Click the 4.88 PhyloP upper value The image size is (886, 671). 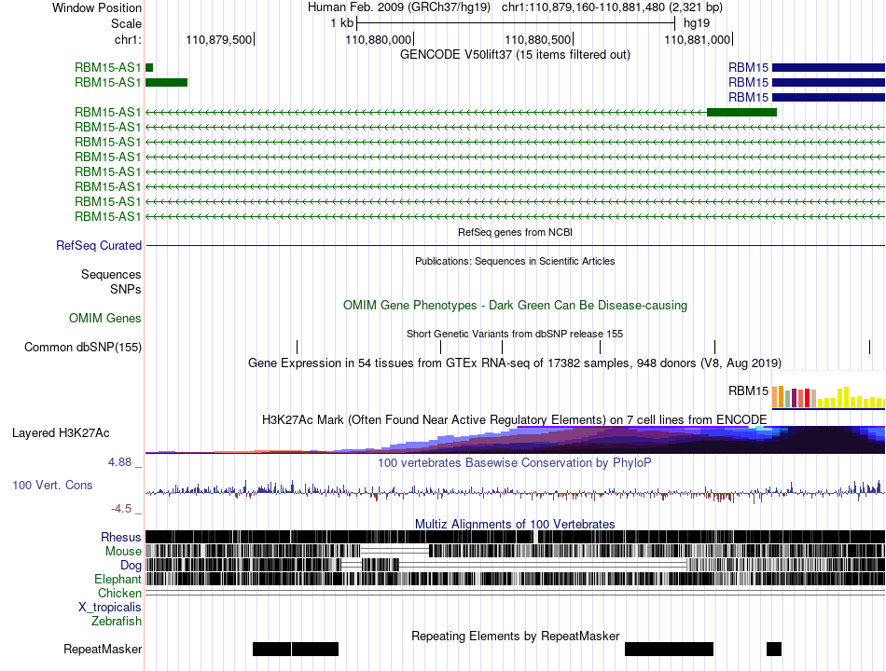(x=119, y=462)
